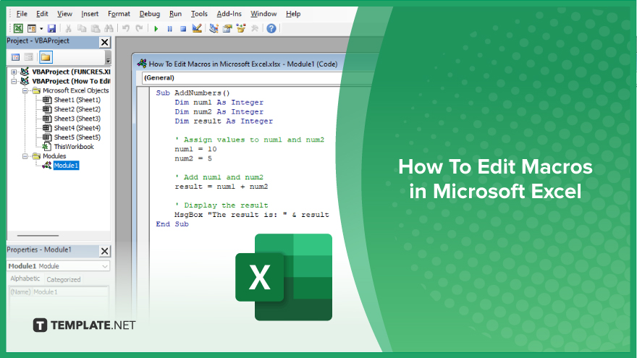The width and height of the screenshot is (637, 358).
Task: Close the Project - VBAProject panel
Action: [x=104, y=42]
